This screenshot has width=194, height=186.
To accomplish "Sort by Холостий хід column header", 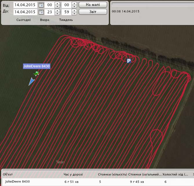I will [x=175, y=174].
